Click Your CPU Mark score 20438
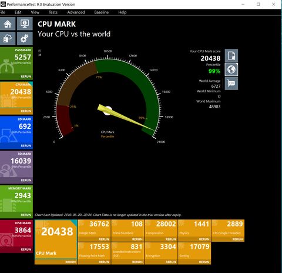Screen dimensions: 282x273 click(x=210, y=58)
